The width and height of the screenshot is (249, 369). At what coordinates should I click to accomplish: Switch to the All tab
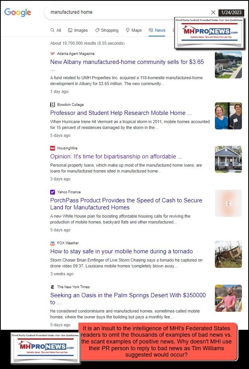[56, 30]
